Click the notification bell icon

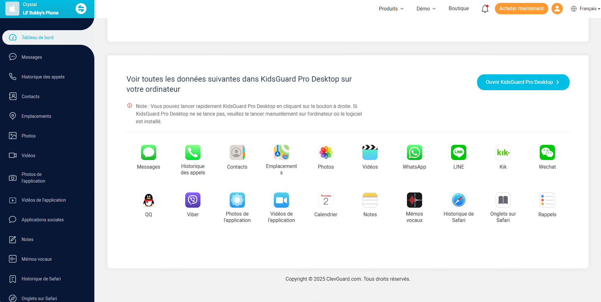pyautogui.click(x=485, y=9)
